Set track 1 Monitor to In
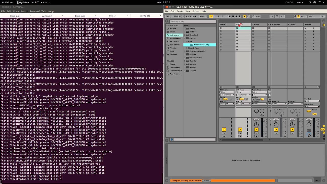This screenshot has width=327, height=184. pyautogui.click(x=221, y=99)
